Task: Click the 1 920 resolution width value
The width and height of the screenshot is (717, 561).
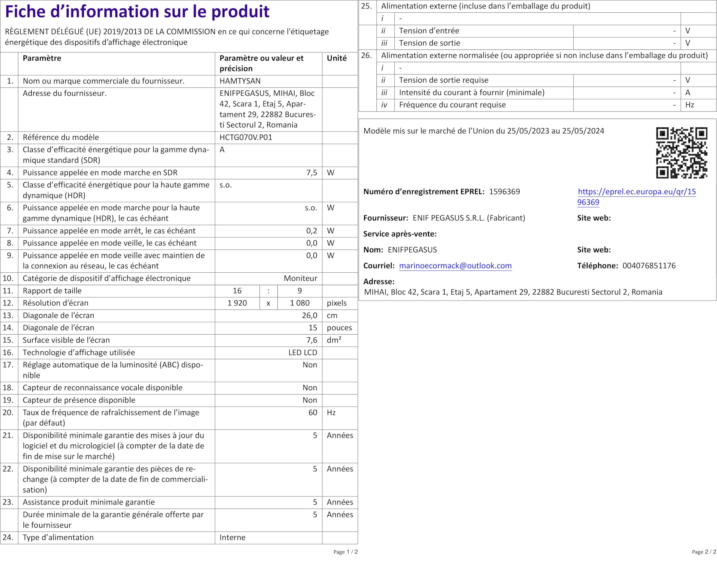Action: click(237, 303)
